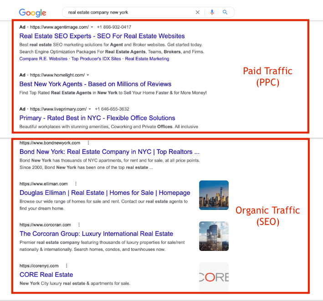Click the CORE logo thumbnail
The image size is (323, 301).
coord(214,277)
